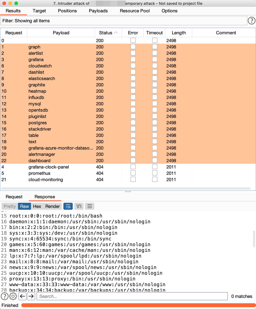
Task: Toggle Error checkbox for grafana row
Action: [x=133, y=59]
